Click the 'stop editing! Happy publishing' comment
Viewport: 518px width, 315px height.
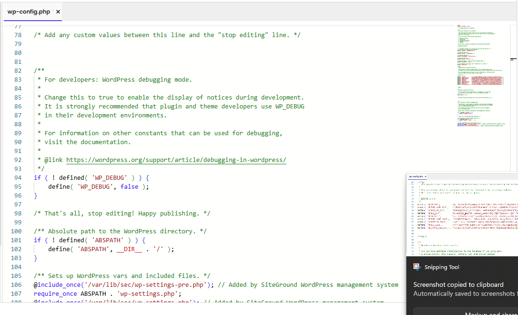click(x=122, y=214)
